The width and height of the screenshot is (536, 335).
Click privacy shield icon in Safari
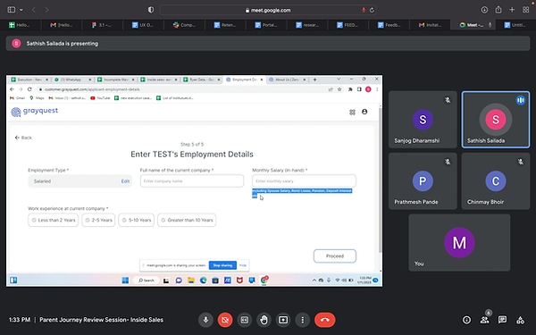pos(151,10)
